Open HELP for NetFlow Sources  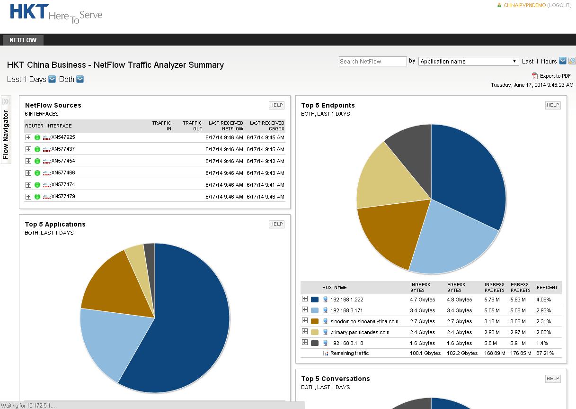(x=276, y=105)
